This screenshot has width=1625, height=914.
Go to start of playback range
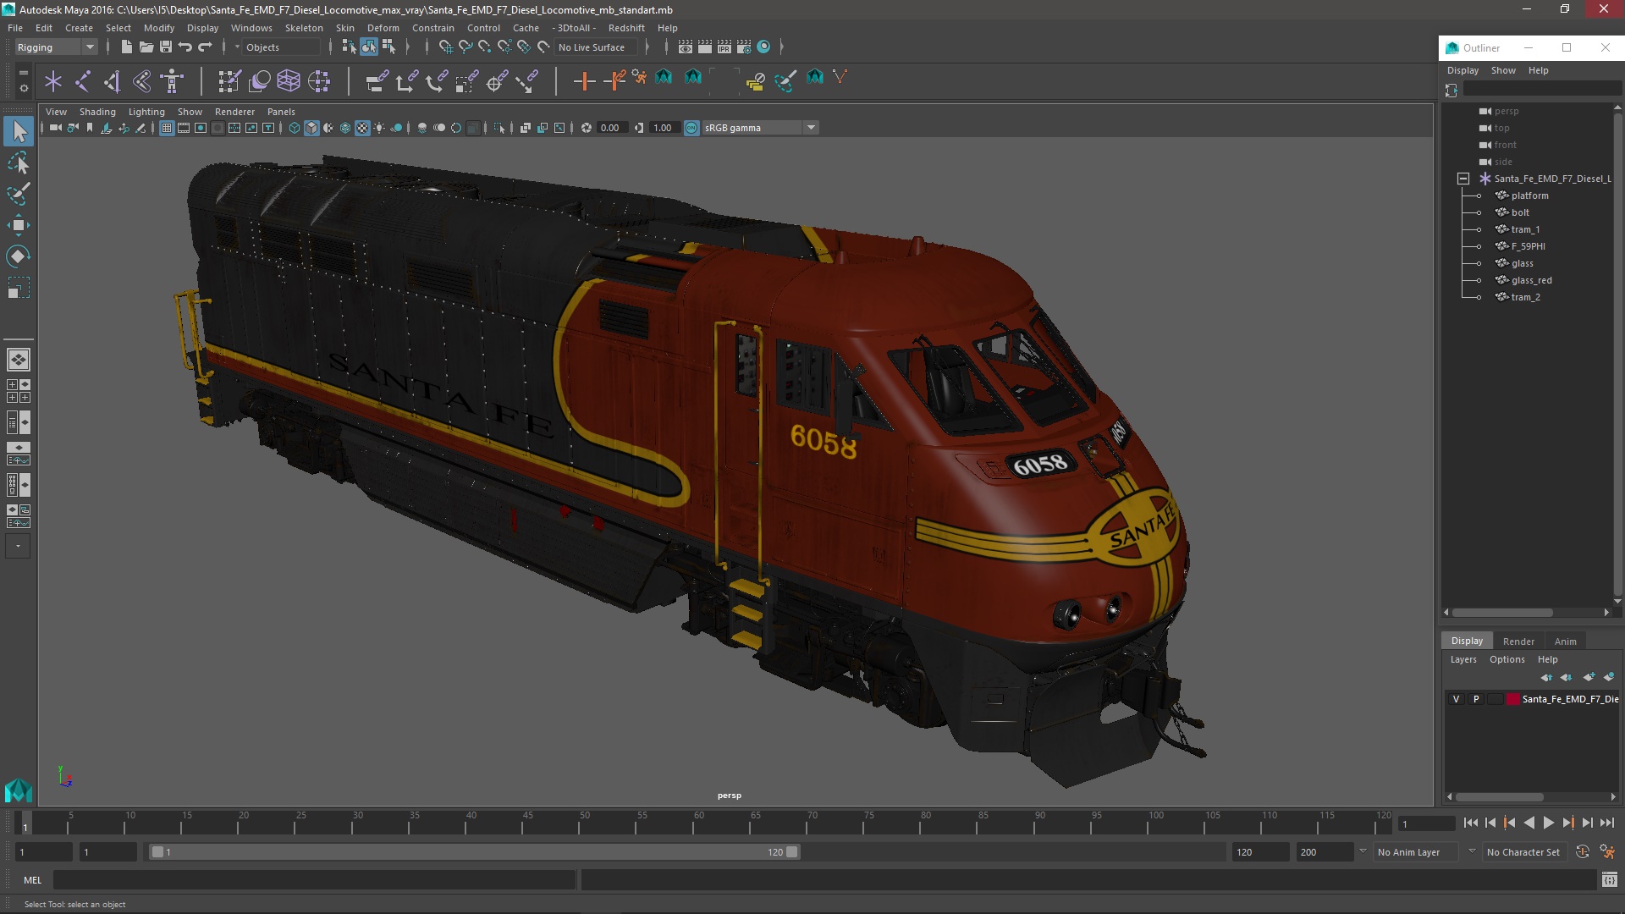tap(1470, 823)
